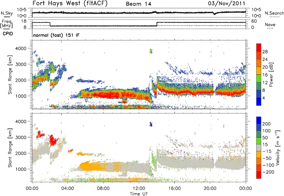Click the "4000" range tick on power panel
The width and height of the screenshot is (284, 196).
21,48
